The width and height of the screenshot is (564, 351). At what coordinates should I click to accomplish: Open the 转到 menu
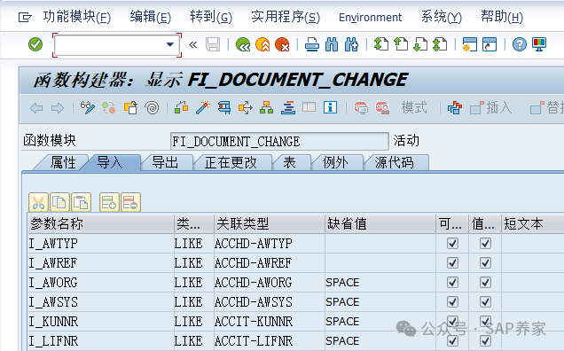211,17
